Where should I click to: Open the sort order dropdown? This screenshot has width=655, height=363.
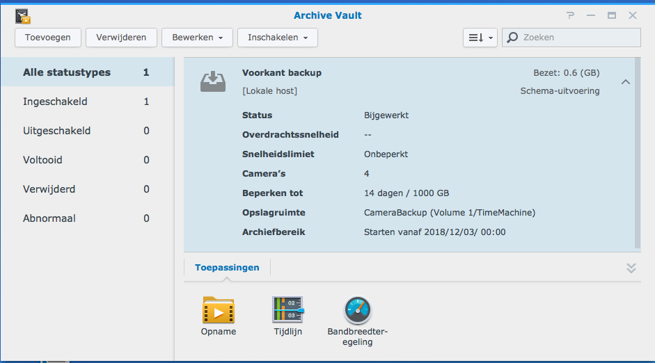(x=480, y=38)
